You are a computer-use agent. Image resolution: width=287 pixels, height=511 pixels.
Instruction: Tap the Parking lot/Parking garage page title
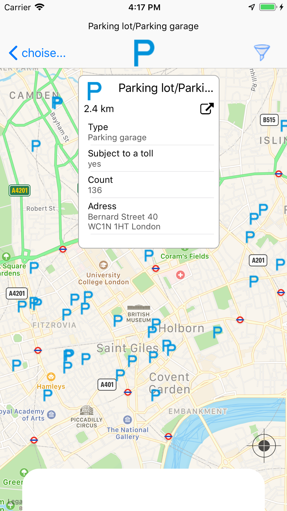143,26
